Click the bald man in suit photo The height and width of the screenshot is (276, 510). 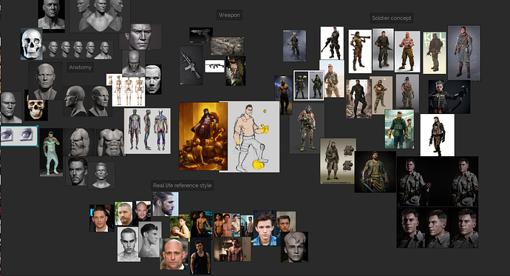tap(174, 254)
